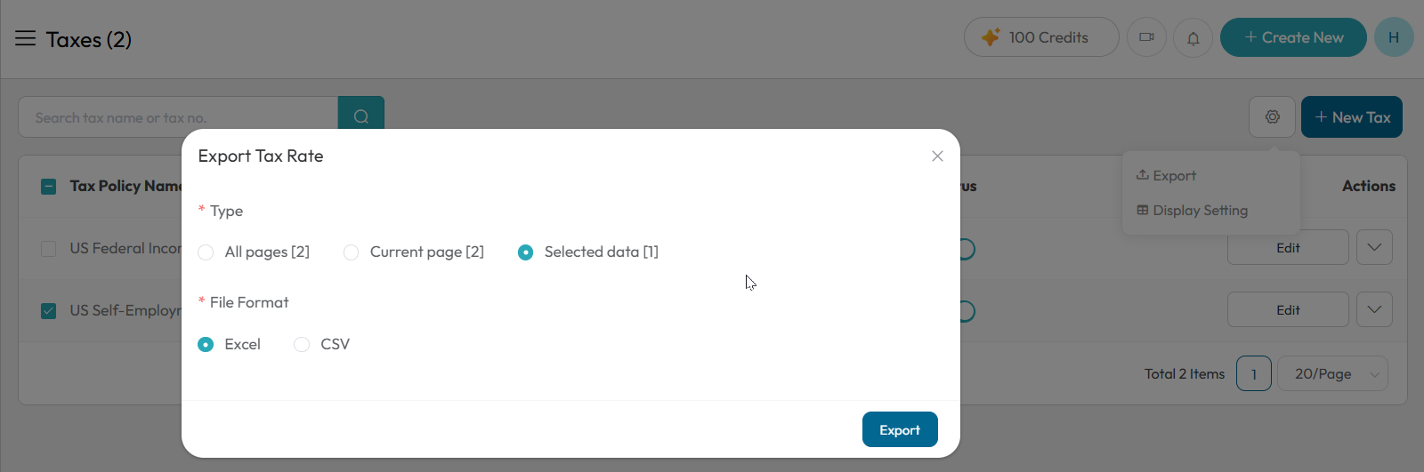The image size is (1424, 472).
Task: Expand actions chevron for US Self-Employment row
Action: [1374, 309]
